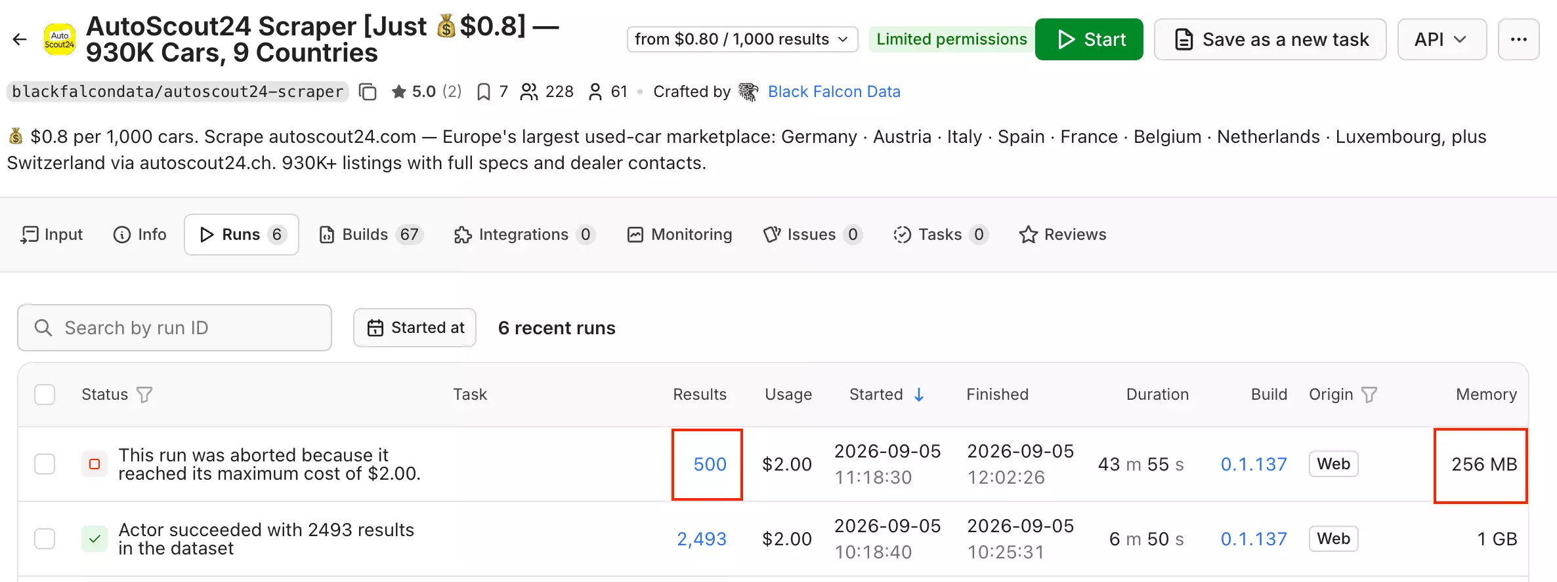Click the Limited permissions badge
This screenshot has width=1557, height=582.
click(951, 39)
